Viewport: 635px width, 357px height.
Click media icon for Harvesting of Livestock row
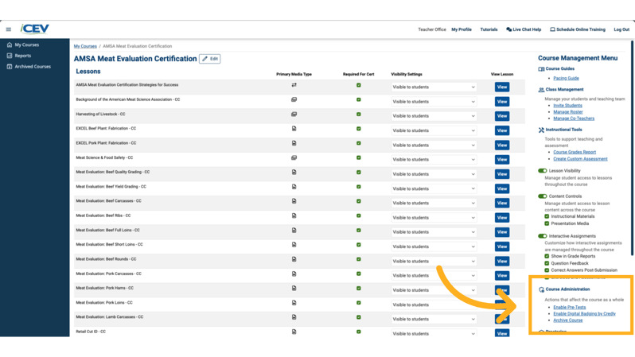tap(294, 114)
